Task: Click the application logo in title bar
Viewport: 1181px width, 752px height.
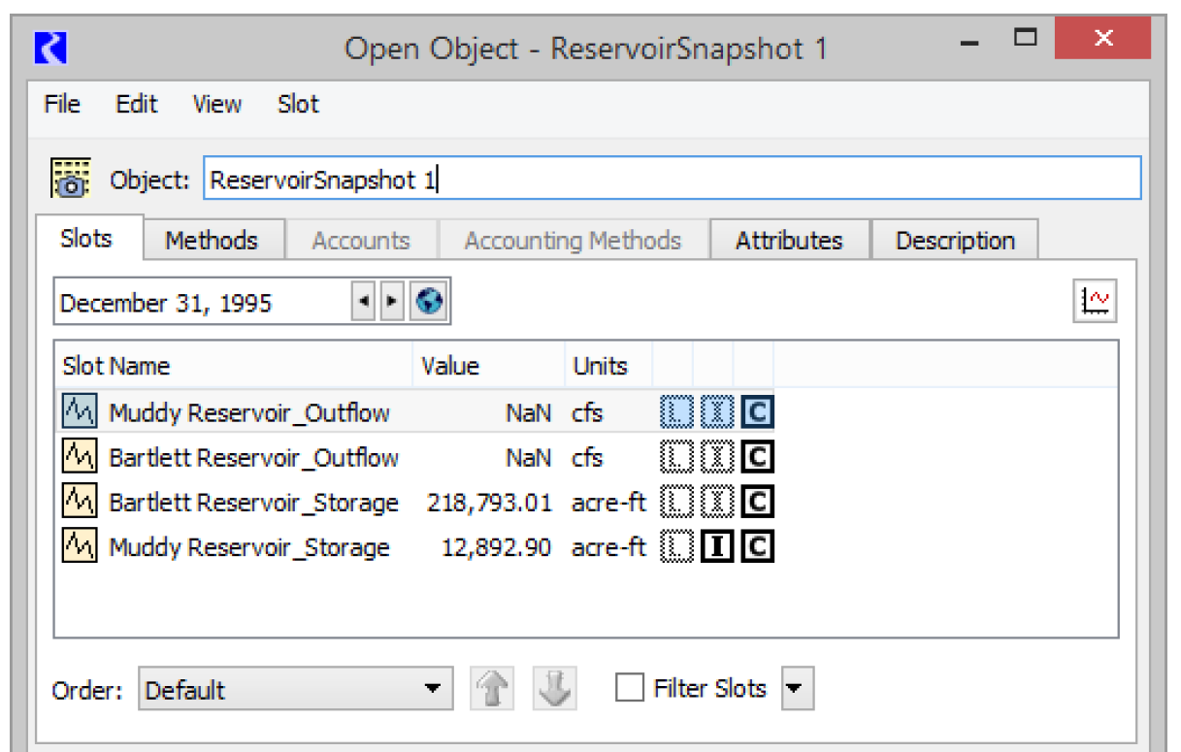Action: coord(49,48)
